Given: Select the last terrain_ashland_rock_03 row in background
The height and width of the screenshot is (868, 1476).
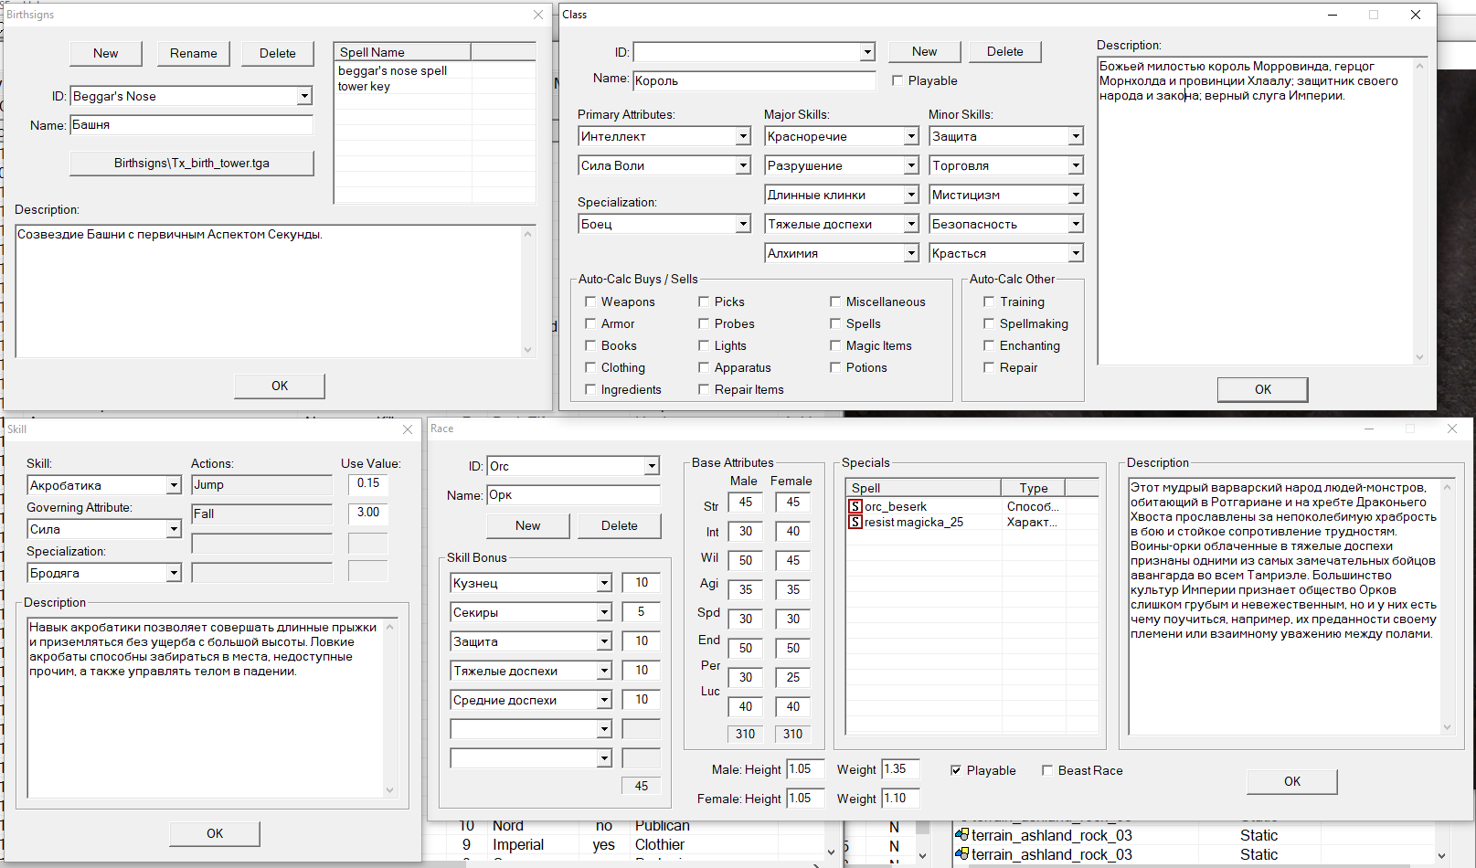Looking at the screenshot, I should [x=1193, y=855].
